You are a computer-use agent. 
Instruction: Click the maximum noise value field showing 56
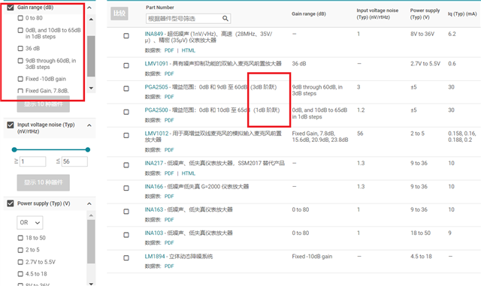click(x=74, y=161)
